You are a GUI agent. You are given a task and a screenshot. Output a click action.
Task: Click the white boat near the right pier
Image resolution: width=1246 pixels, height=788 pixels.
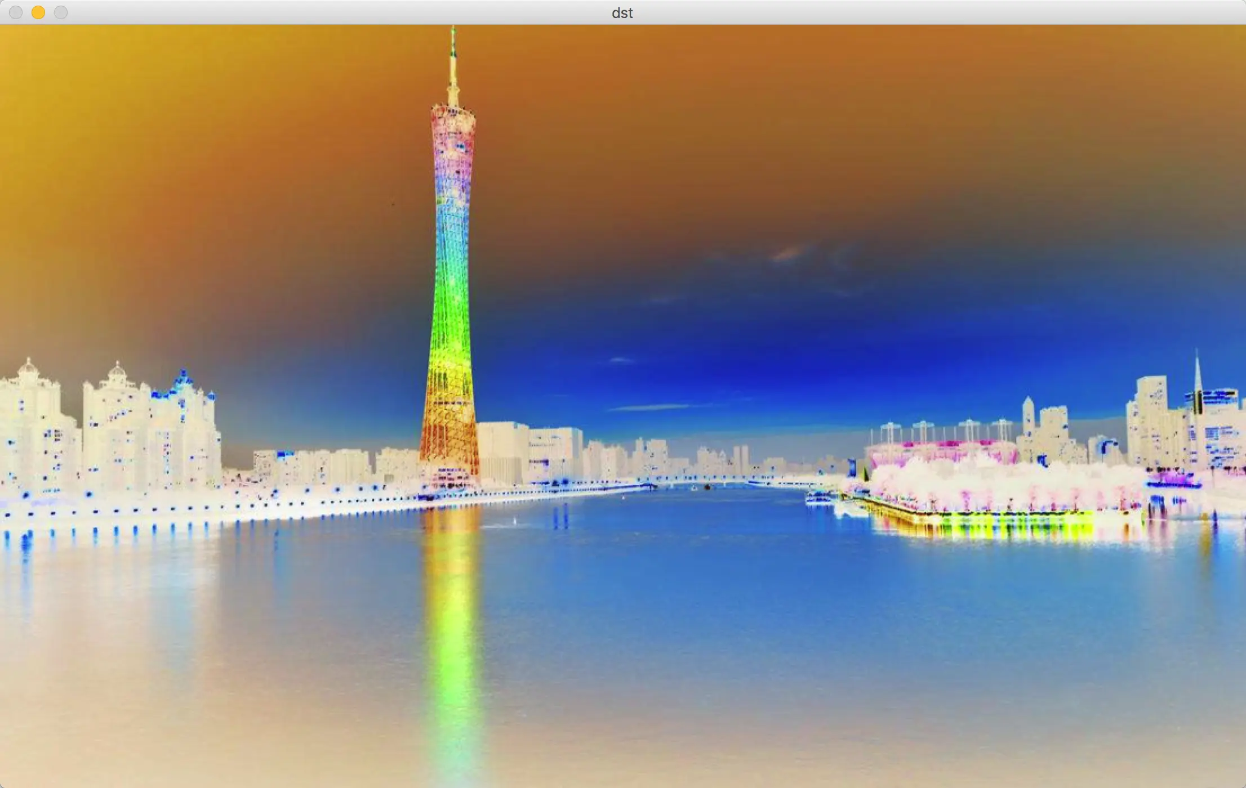[x=818, y=497]
